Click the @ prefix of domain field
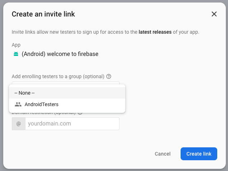This screenshot has height=171, width=228. click(x=19, y=124)
